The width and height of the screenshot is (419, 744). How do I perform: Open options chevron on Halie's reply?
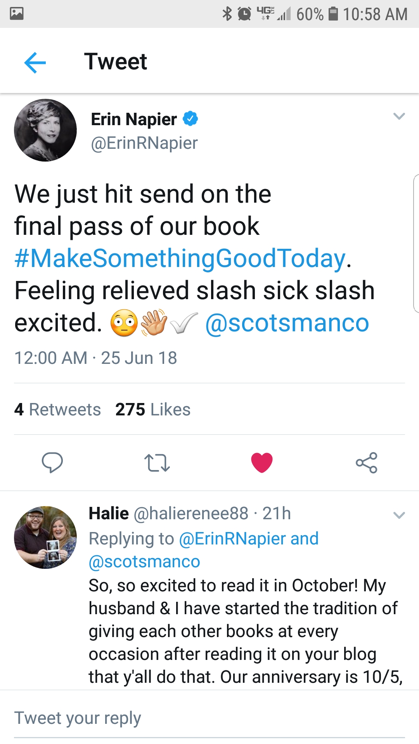point(399,515)
